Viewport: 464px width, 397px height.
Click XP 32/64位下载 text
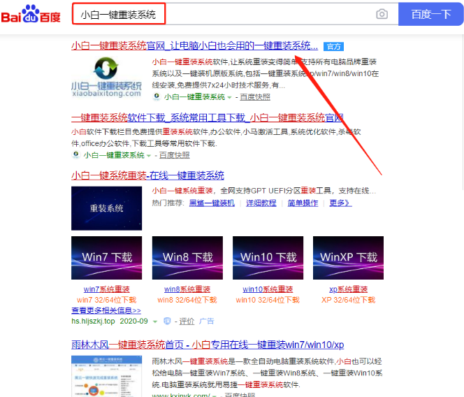tap(348, 300)
